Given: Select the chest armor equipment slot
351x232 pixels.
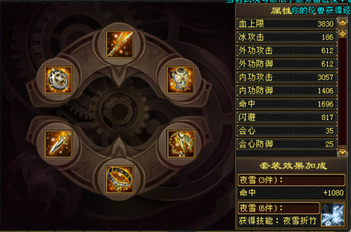Looking at the screenshot, I should (x=180, y=80).
